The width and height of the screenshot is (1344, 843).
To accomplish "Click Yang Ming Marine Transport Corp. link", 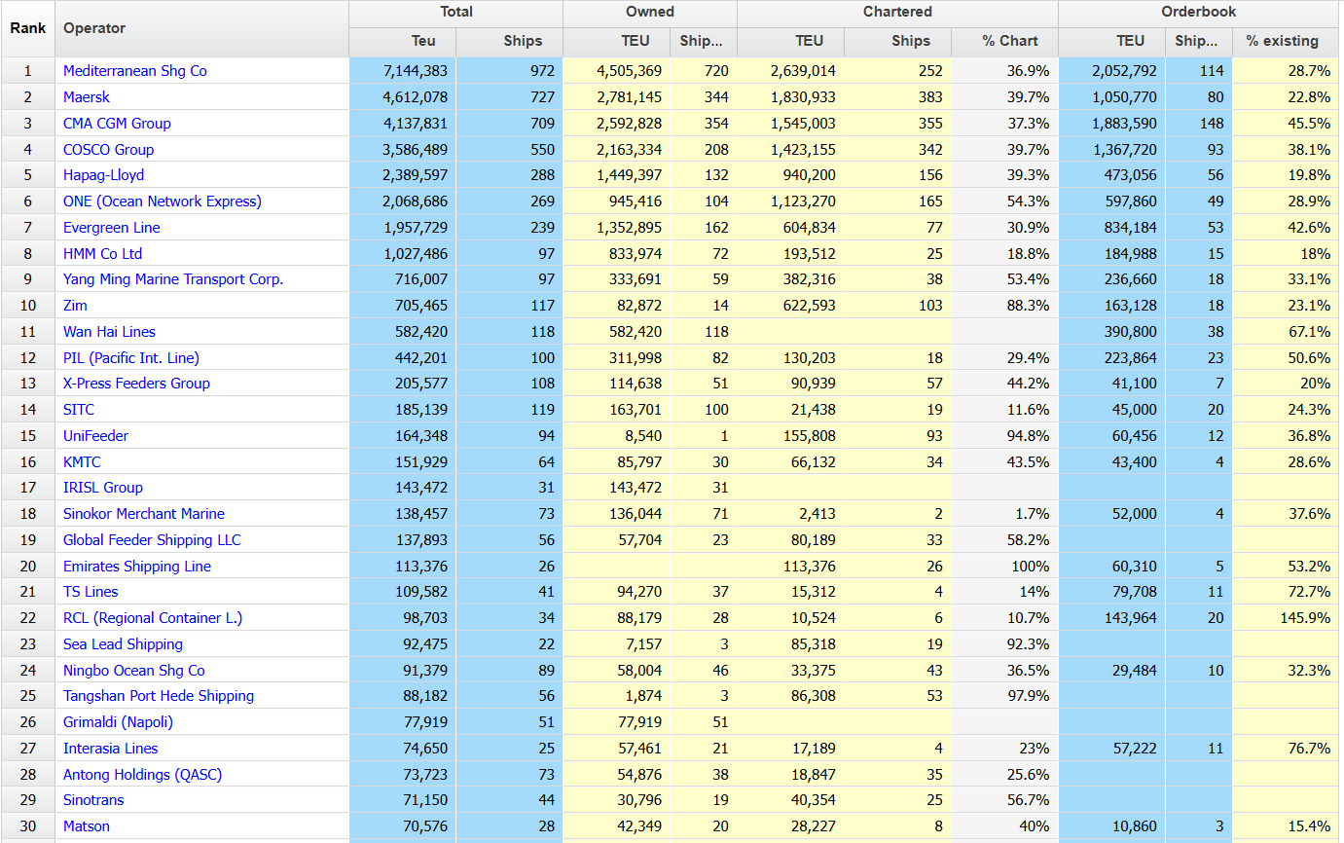I will [x=173, y=279].
